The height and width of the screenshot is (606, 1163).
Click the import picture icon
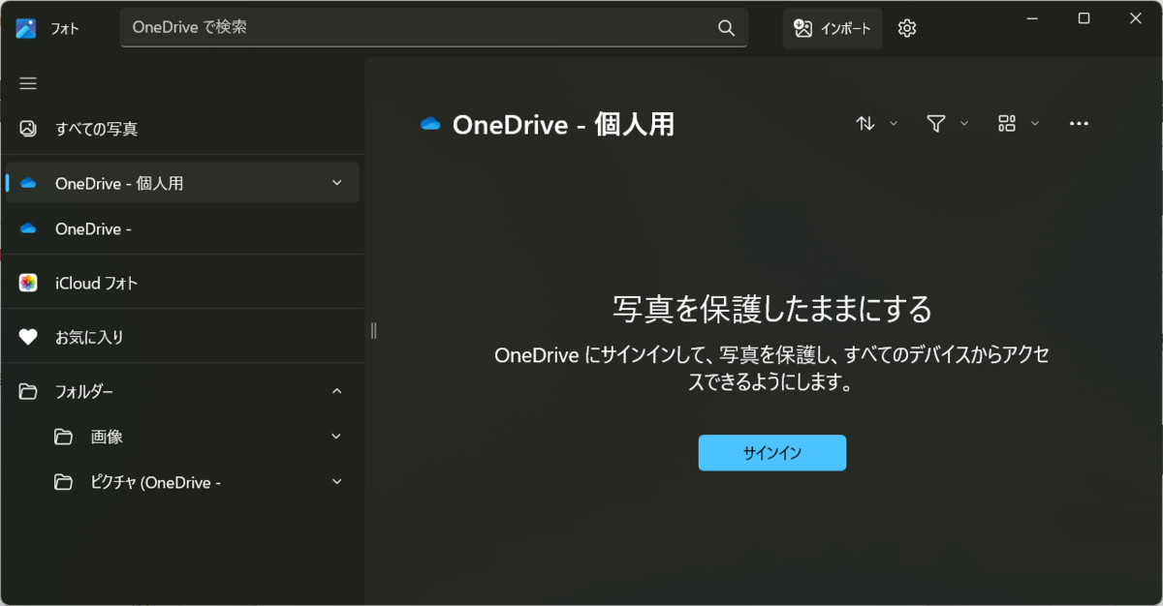(x=802, y=28)
